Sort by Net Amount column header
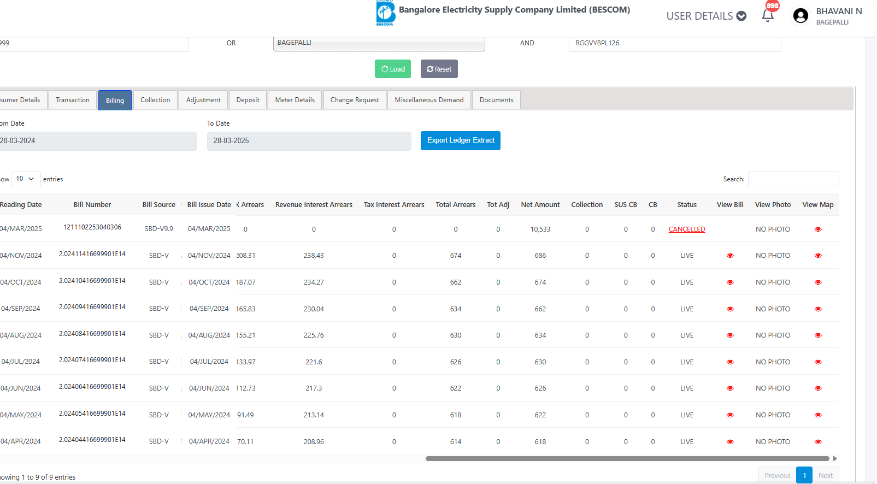This screenshot has height=484, width=877. (540, 205)
